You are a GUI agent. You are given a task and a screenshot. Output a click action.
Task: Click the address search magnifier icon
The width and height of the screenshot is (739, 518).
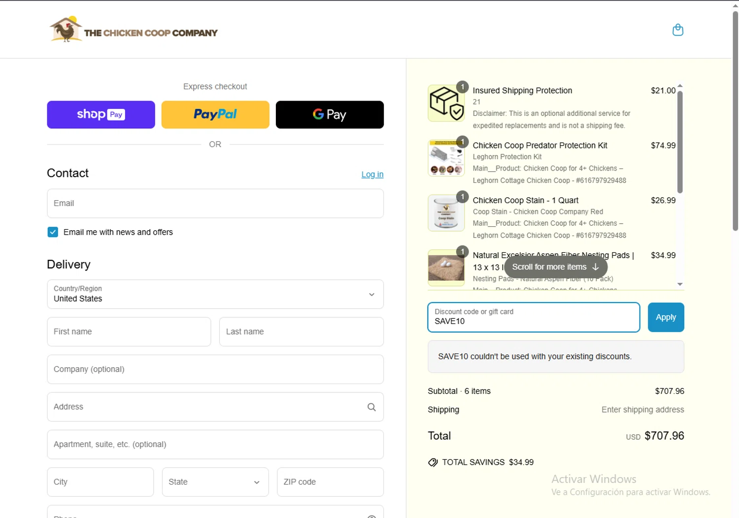(371, 407)
